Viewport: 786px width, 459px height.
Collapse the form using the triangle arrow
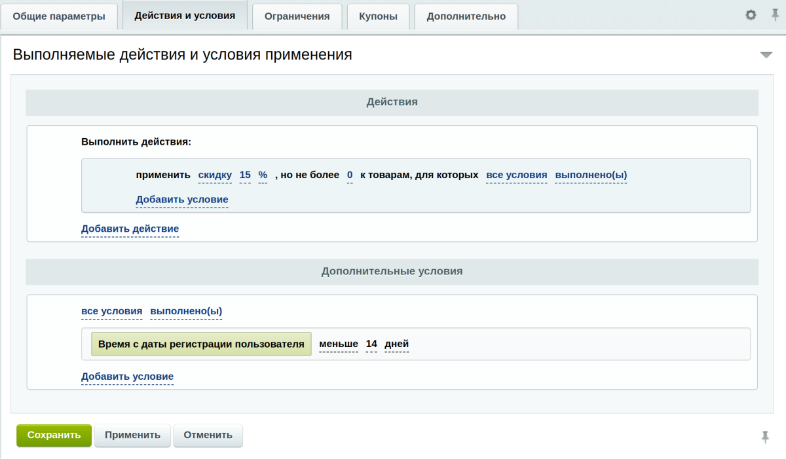tap(766, 55)
